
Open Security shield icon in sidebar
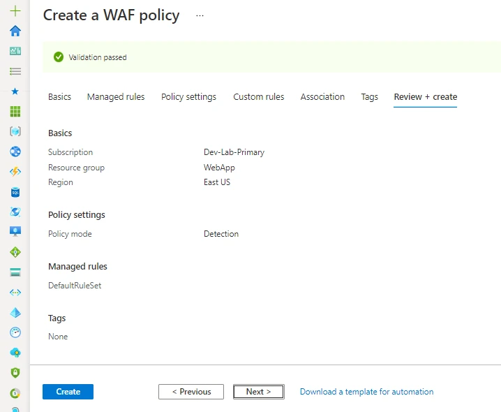pos(15,373)
